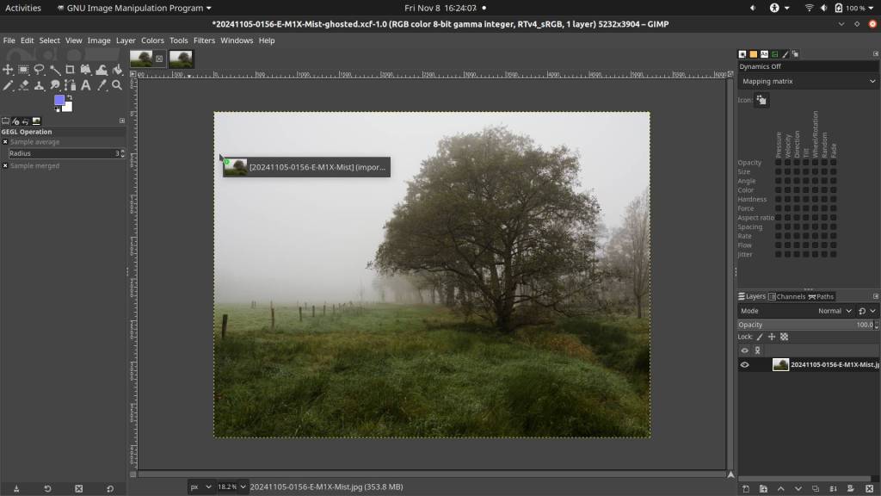881x496 pixels.
Task: Configure the Layers dock tab menu
Action: coord(875,296)
